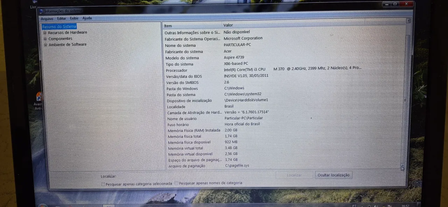
Task: Click into the Localizar search field
Action: (196, 175)
